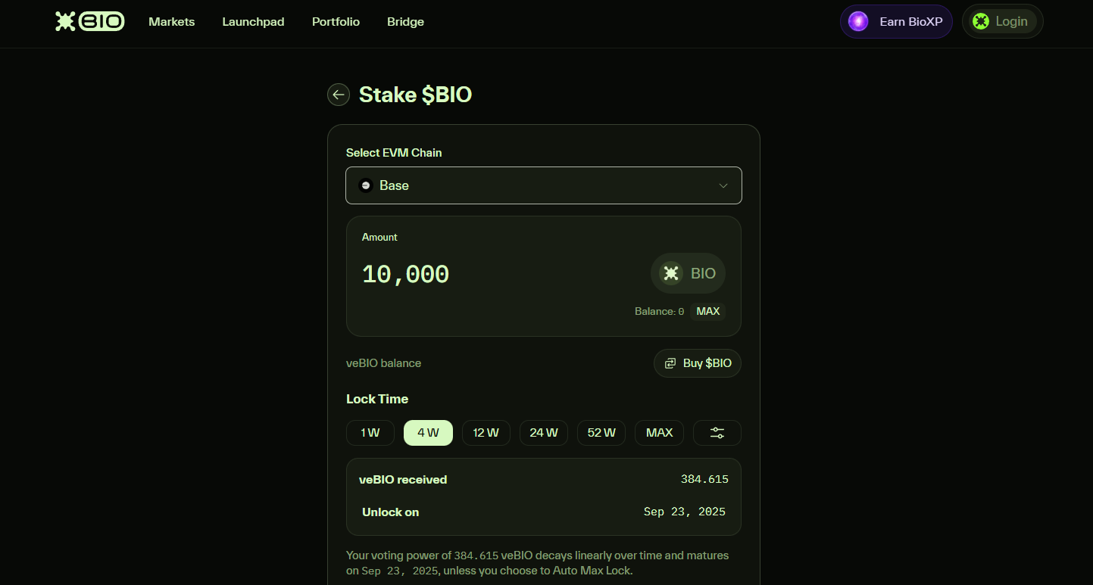Click the swap icon on Buy $BIO
1093x585 pixels.
coord(670,363)
